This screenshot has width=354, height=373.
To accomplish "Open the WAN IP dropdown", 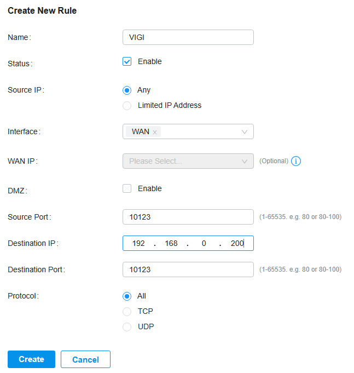I will click(x=188, y=161).
